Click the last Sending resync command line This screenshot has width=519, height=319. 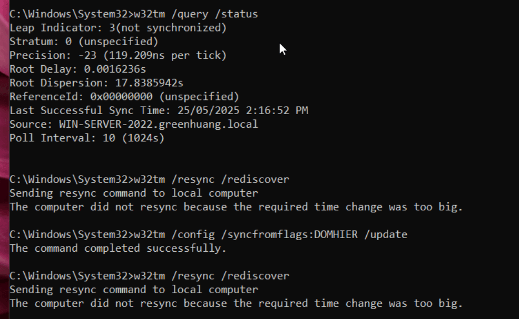(x=133, y=290)
